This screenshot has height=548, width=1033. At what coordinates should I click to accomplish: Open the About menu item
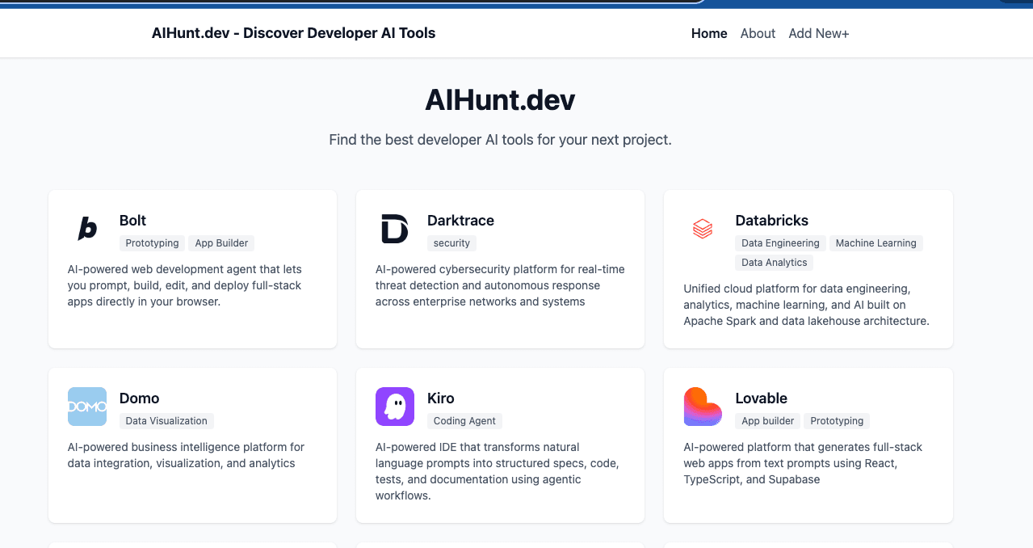point(758,33)
